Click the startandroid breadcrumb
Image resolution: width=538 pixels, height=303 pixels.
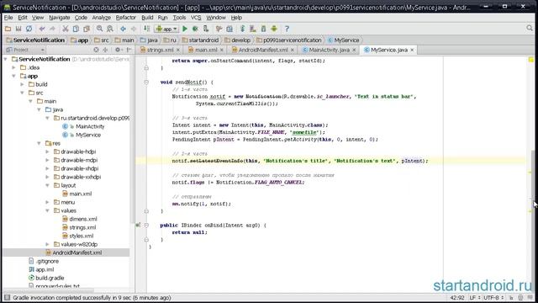200,40
